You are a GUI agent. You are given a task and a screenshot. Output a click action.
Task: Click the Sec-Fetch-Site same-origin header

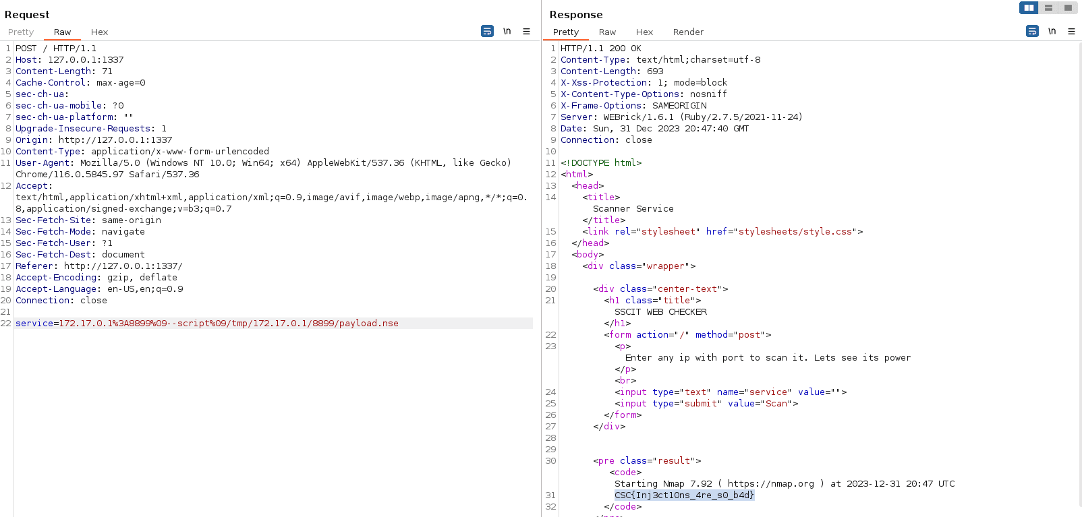(x=88, y=220)
